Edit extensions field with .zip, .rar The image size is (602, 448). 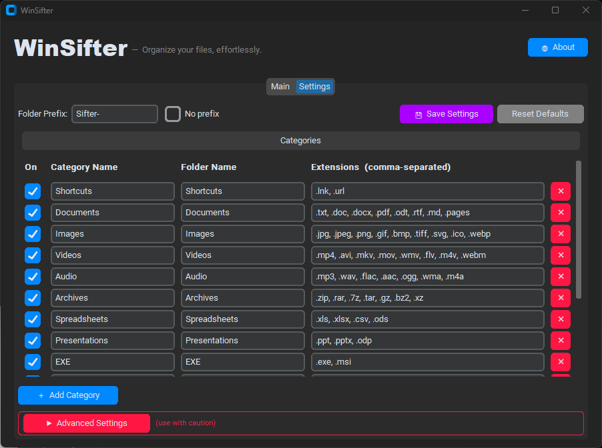pos(428,298)
